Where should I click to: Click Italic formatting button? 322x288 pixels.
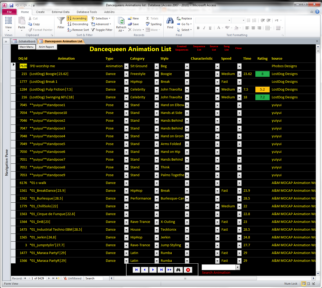(x=204, y=28)
